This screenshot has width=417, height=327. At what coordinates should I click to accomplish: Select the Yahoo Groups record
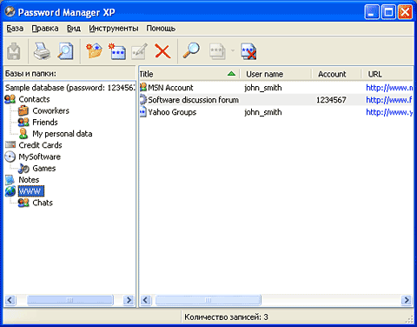click(x=172, y=112)
